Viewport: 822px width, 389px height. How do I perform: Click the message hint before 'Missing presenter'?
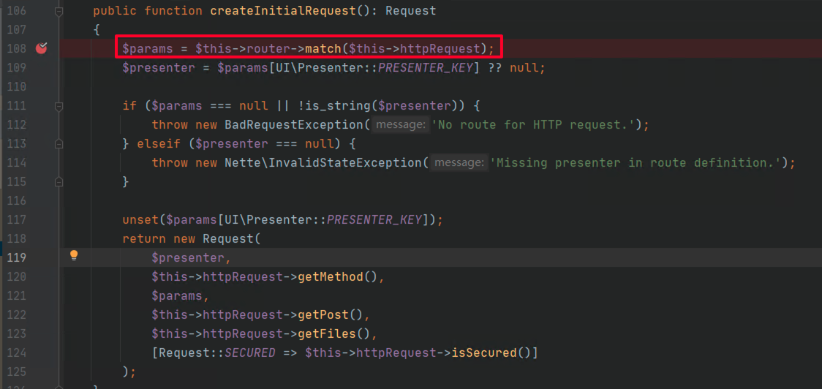(458, 163)
